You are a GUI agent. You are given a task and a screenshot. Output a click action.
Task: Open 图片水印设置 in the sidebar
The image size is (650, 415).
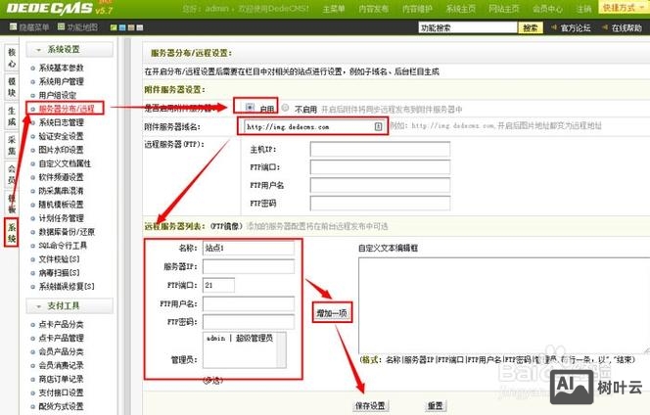tap(62, 150)
